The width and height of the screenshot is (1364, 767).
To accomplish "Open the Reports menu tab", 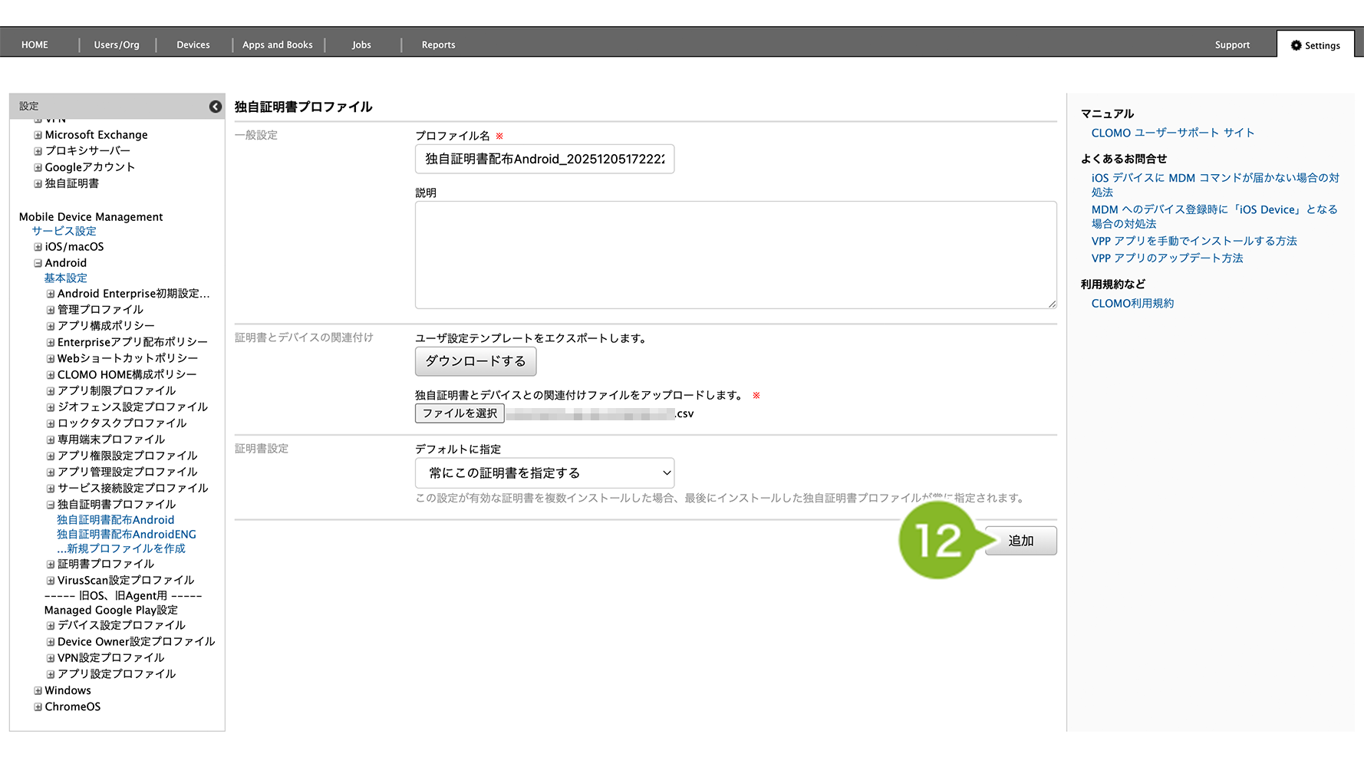I will [438, 45].
